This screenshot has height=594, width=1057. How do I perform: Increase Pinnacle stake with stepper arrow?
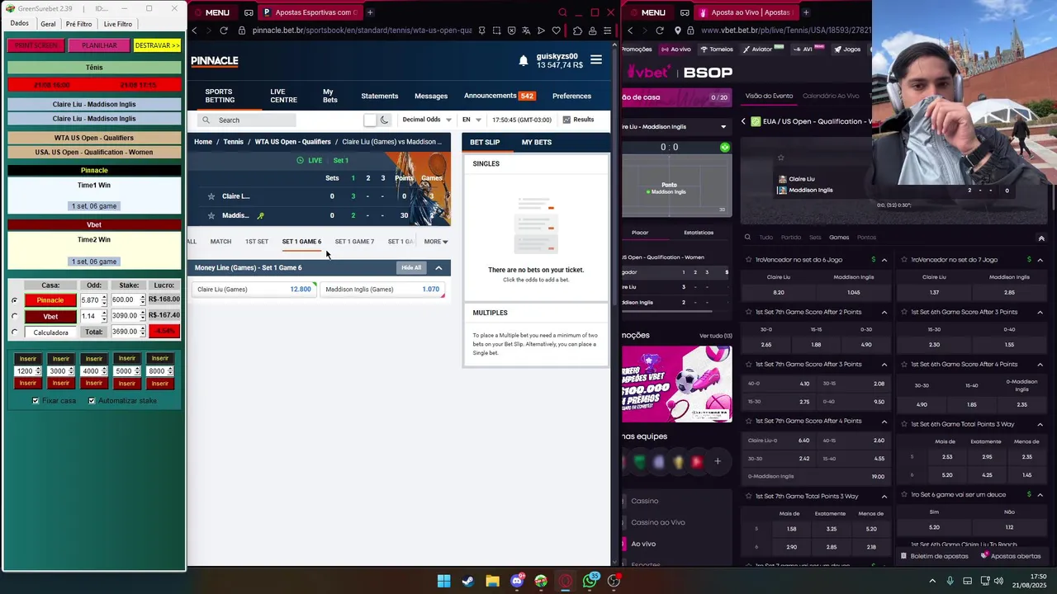[x=142, y=297]
